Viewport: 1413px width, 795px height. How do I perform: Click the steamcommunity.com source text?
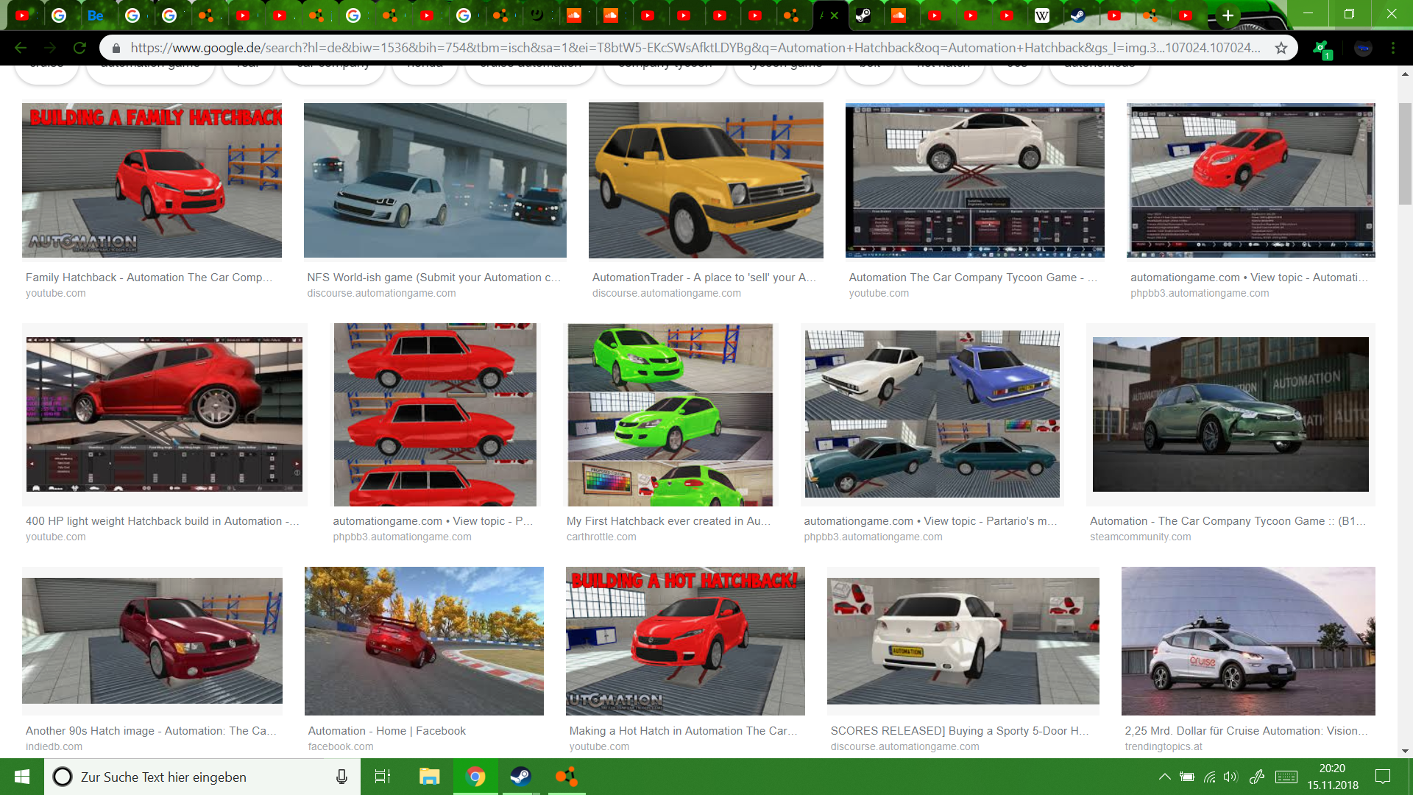[1140, 537]
